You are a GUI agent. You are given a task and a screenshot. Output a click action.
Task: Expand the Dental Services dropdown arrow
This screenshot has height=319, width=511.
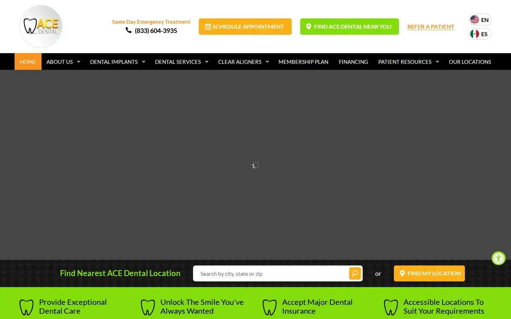coord(207,62)
